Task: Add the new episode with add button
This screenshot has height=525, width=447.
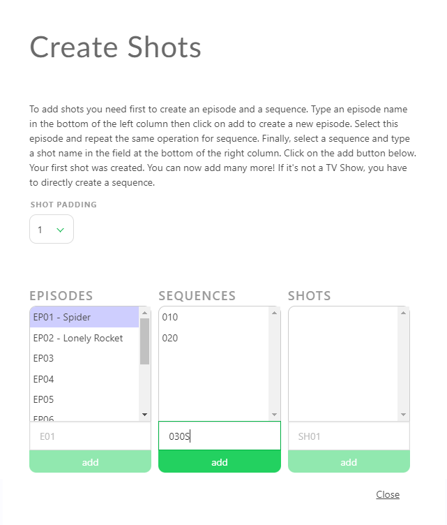Action: (90, 461)
